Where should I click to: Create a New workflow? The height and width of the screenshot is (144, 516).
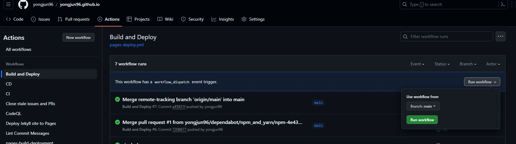tap(79, 37)
